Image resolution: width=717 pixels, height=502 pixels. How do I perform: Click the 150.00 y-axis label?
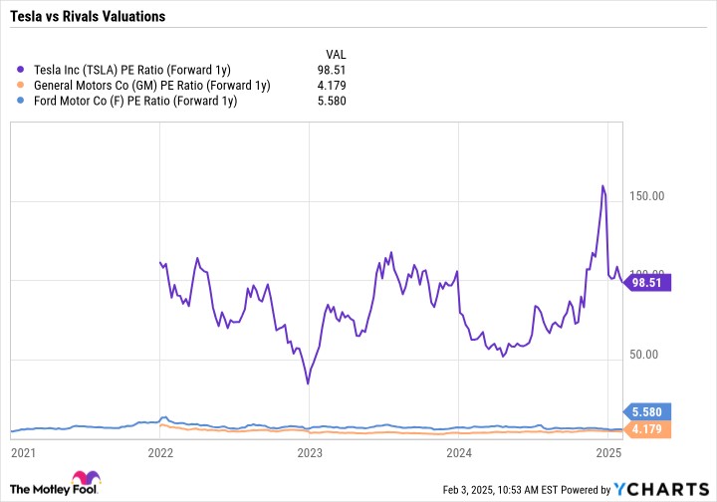646,196
